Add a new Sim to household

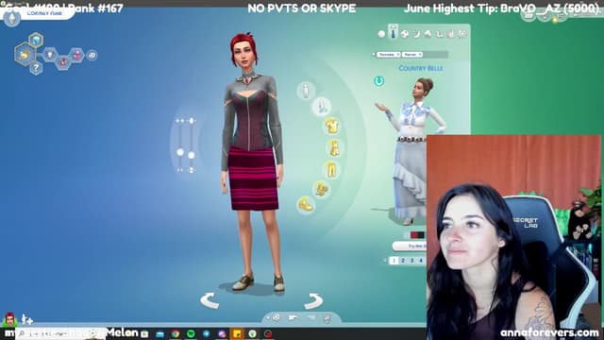tap(26, 319)
